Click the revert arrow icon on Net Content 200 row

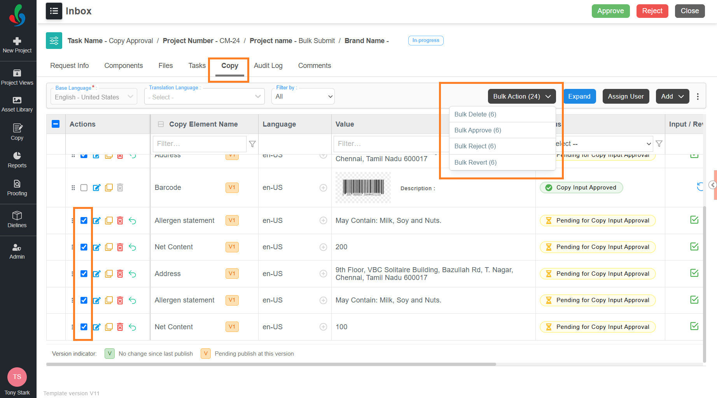[x=133, y=247]
